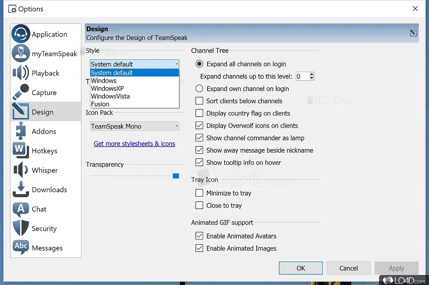Open the Application settings page

point(46,34)
